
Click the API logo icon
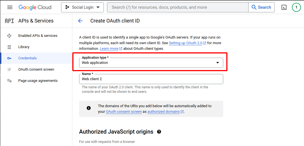click(x=9, y=21)
